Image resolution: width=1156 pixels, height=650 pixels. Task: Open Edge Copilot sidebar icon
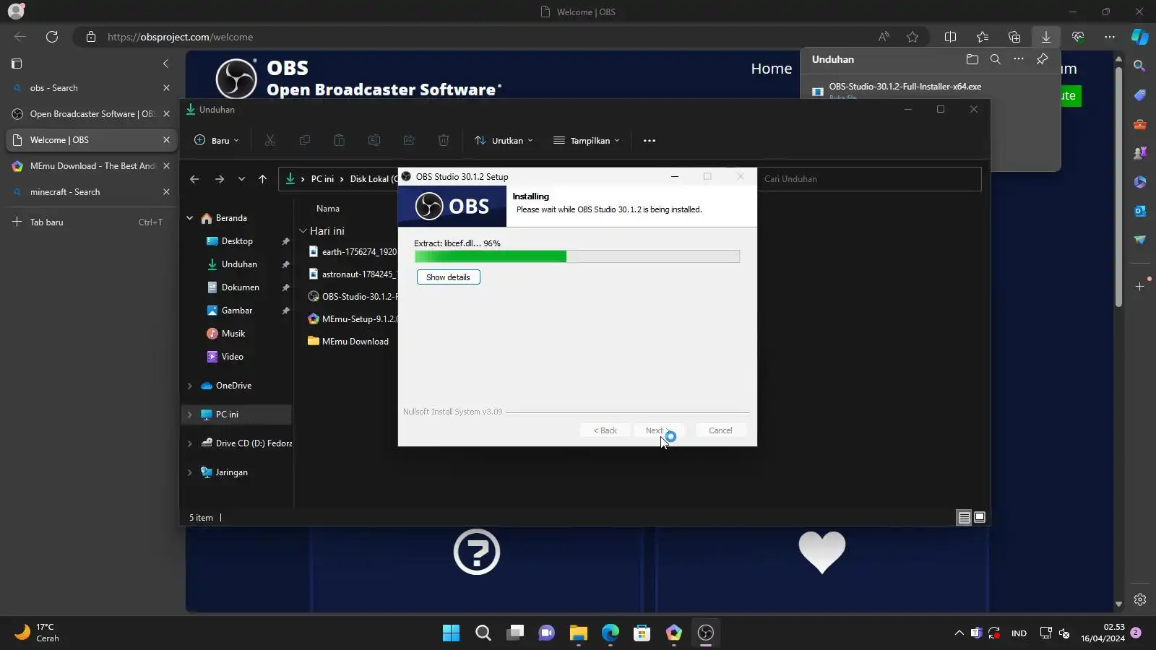1140,37
